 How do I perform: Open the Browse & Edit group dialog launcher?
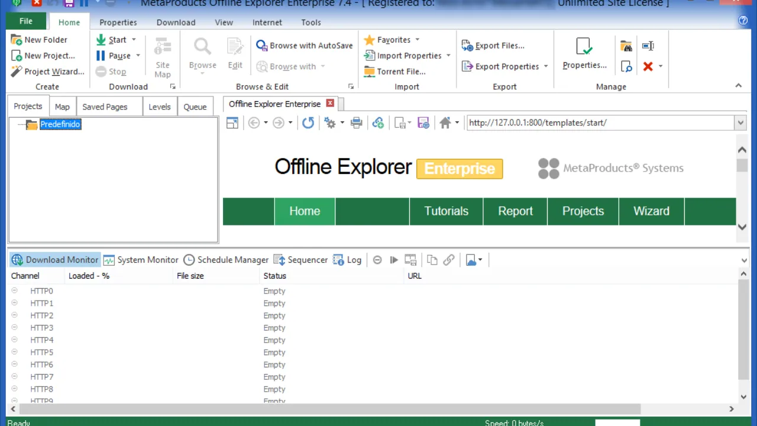pyautogui.click(x=351, y=86)
